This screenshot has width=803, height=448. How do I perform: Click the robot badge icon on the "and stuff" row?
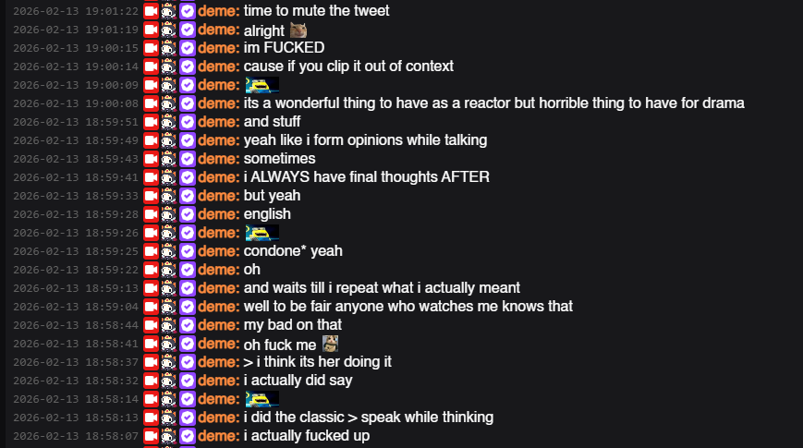[169, 122]
